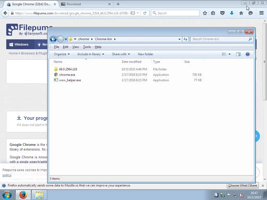Open address bar previous locations dropdown
The height and width of the screenshot is (200, 267).
click(x=179, y=39)
